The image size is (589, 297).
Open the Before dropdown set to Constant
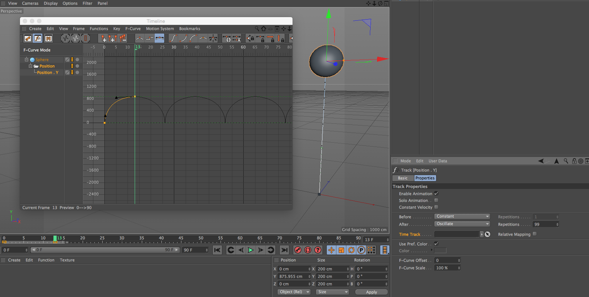point(462,216)
